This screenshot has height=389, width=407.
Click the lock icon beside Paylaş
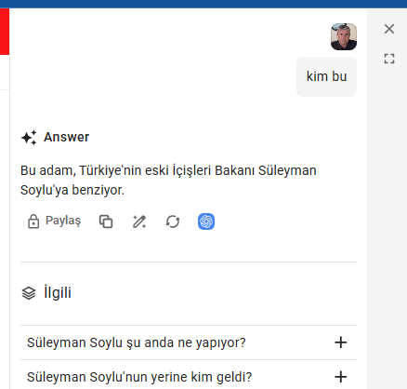click(33, 221)
